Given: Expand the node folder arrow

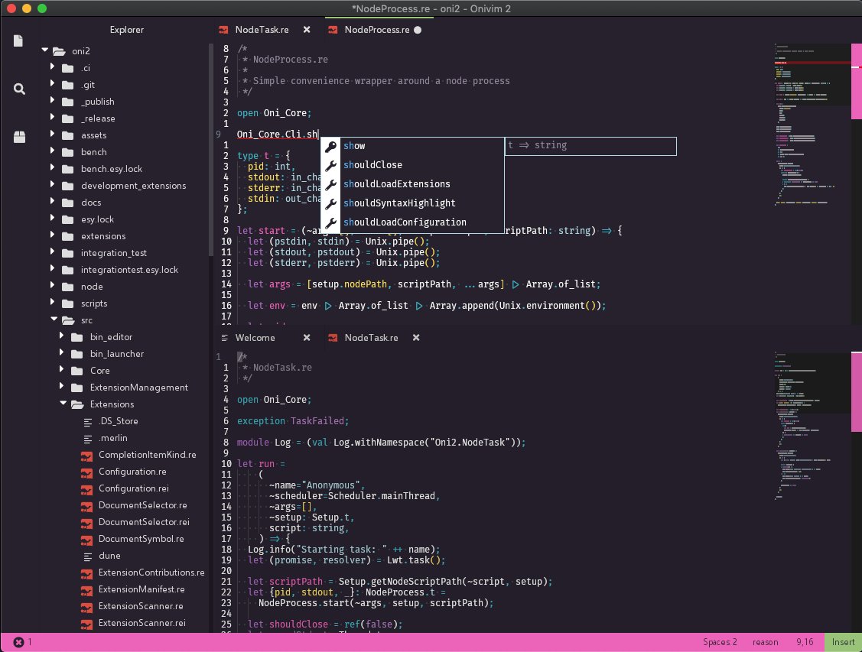Looking at the screenshot, I should coord(52,285).
